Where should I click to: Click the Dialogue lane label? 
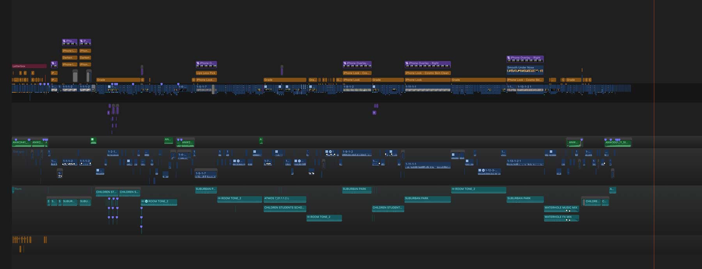coord(19,152)
